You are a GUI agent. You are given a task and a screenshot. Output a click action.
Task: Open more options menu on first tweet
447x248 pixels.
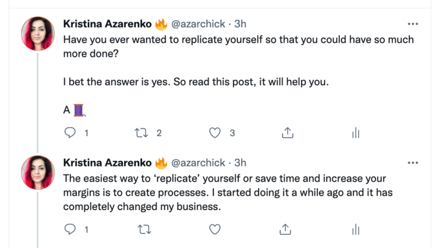413,24
